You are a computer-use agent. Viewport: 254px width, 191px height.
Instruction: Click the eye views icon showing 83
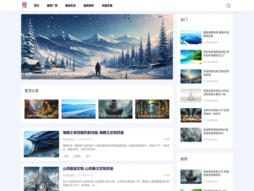pyautogui.click(x=165, y=175)
